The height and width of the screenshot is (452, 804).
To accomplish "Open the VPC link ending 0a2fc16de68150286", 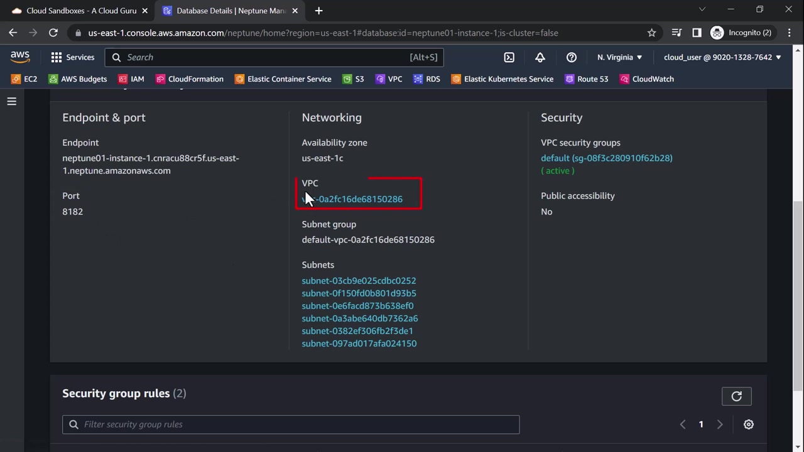I will point(352,199).
